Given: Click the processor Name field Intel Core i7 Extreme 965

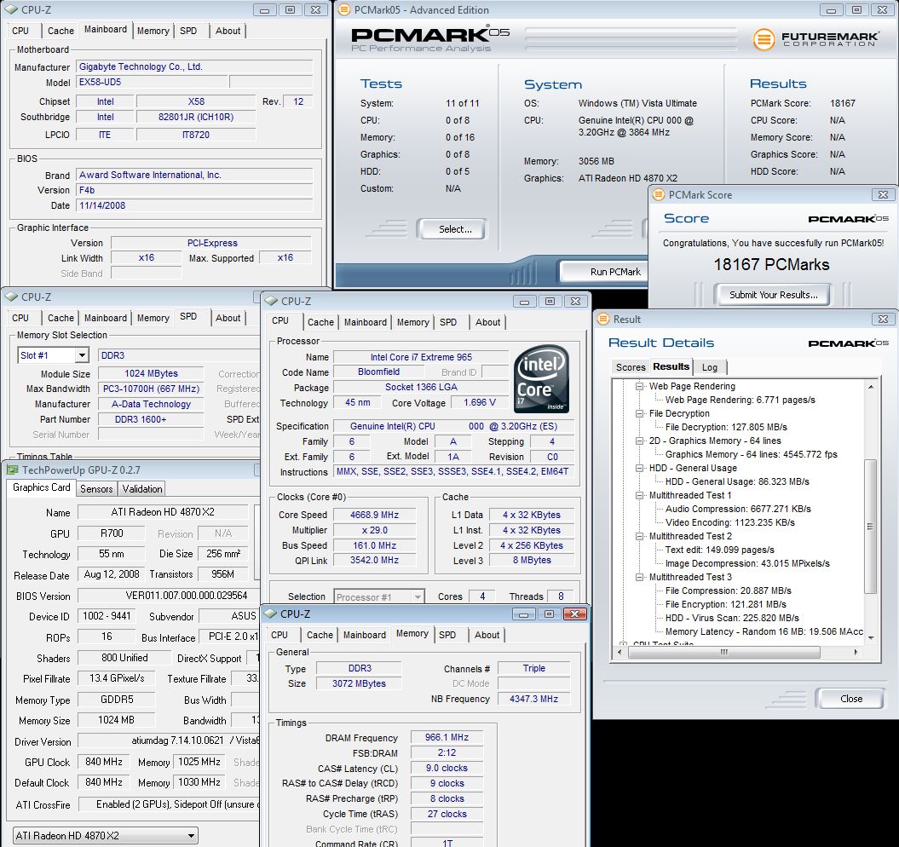Looking at the screenshot, I should (421, 357).
